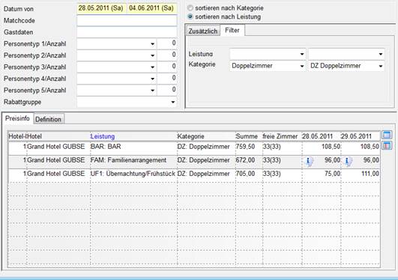398x280 pixels.
Task: Click the Summe column header
Action: point(247,136)
